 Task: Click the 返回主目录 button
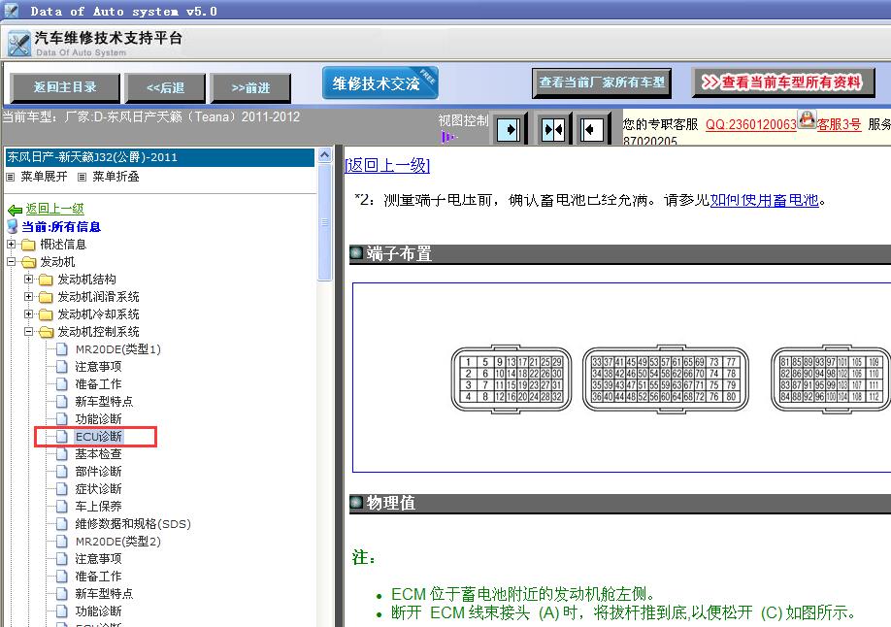coord(65,87)
